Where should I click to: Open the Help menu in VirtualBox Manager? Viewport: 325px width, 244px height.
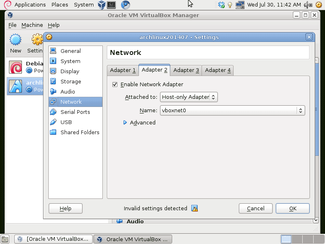(54, 25)
